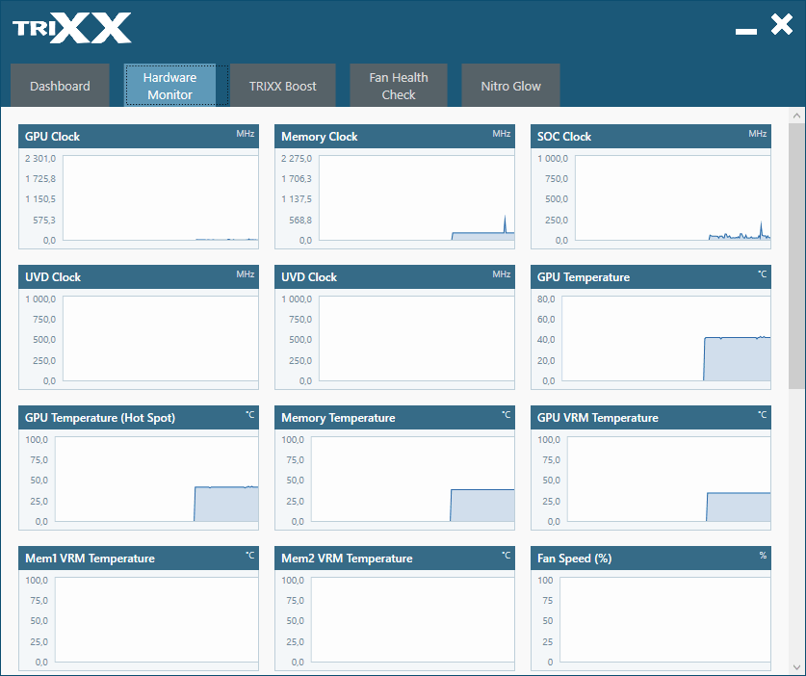Click the GPU Temperature panel title
This screenshot has width=806, height=676.
[x=583, y=277]
